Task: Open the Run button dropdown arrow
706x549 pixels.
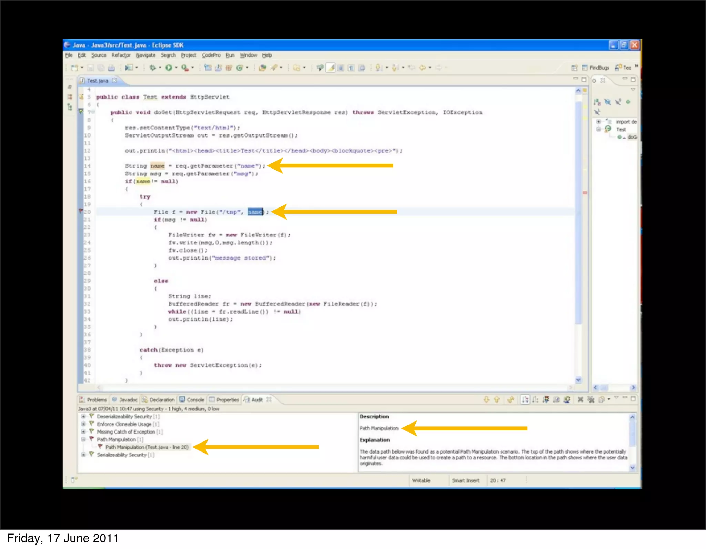Action: (x=176, y=68)
